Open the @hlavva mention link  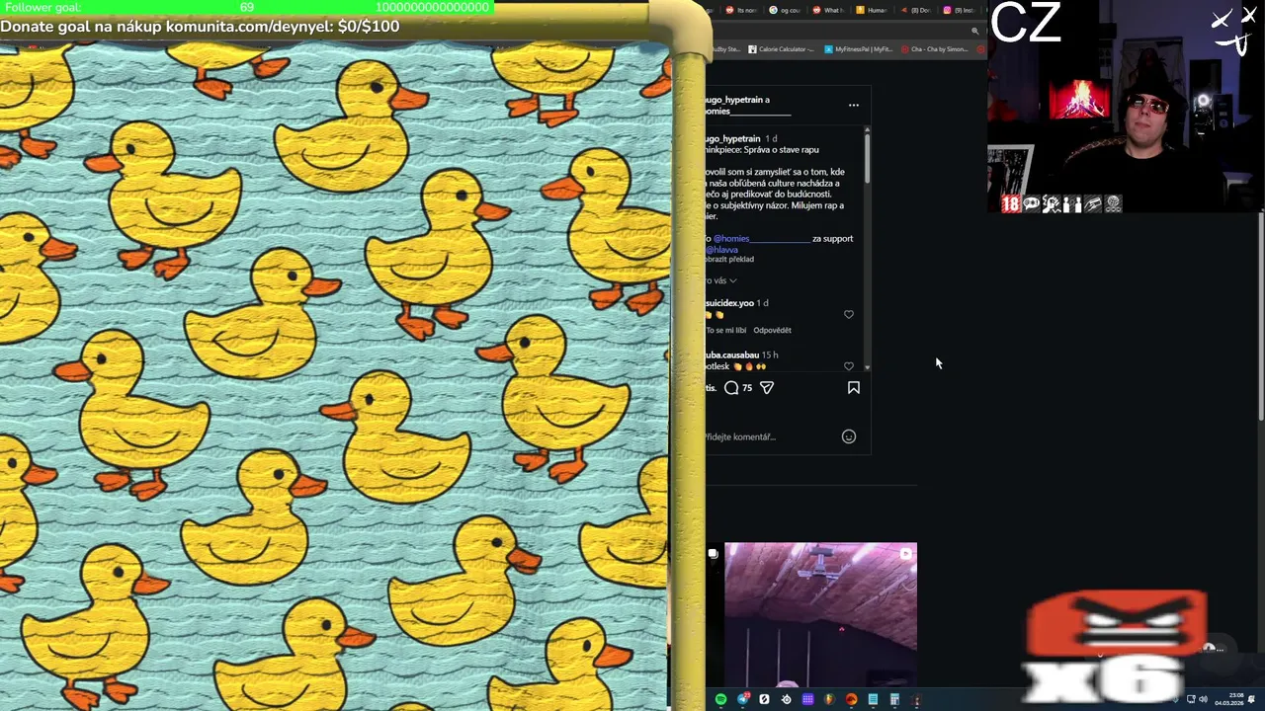[x=722, y=250]
